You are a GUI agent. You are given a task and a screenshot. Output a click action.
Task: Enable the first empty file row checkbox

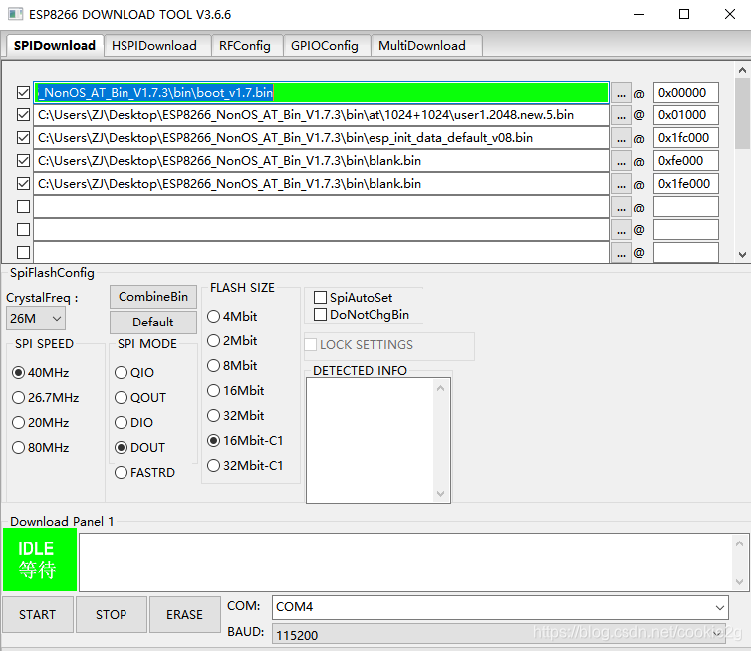point(23,207)
